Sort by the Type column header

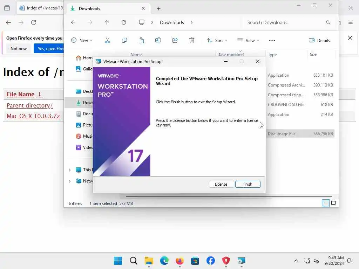click(272, 54)
